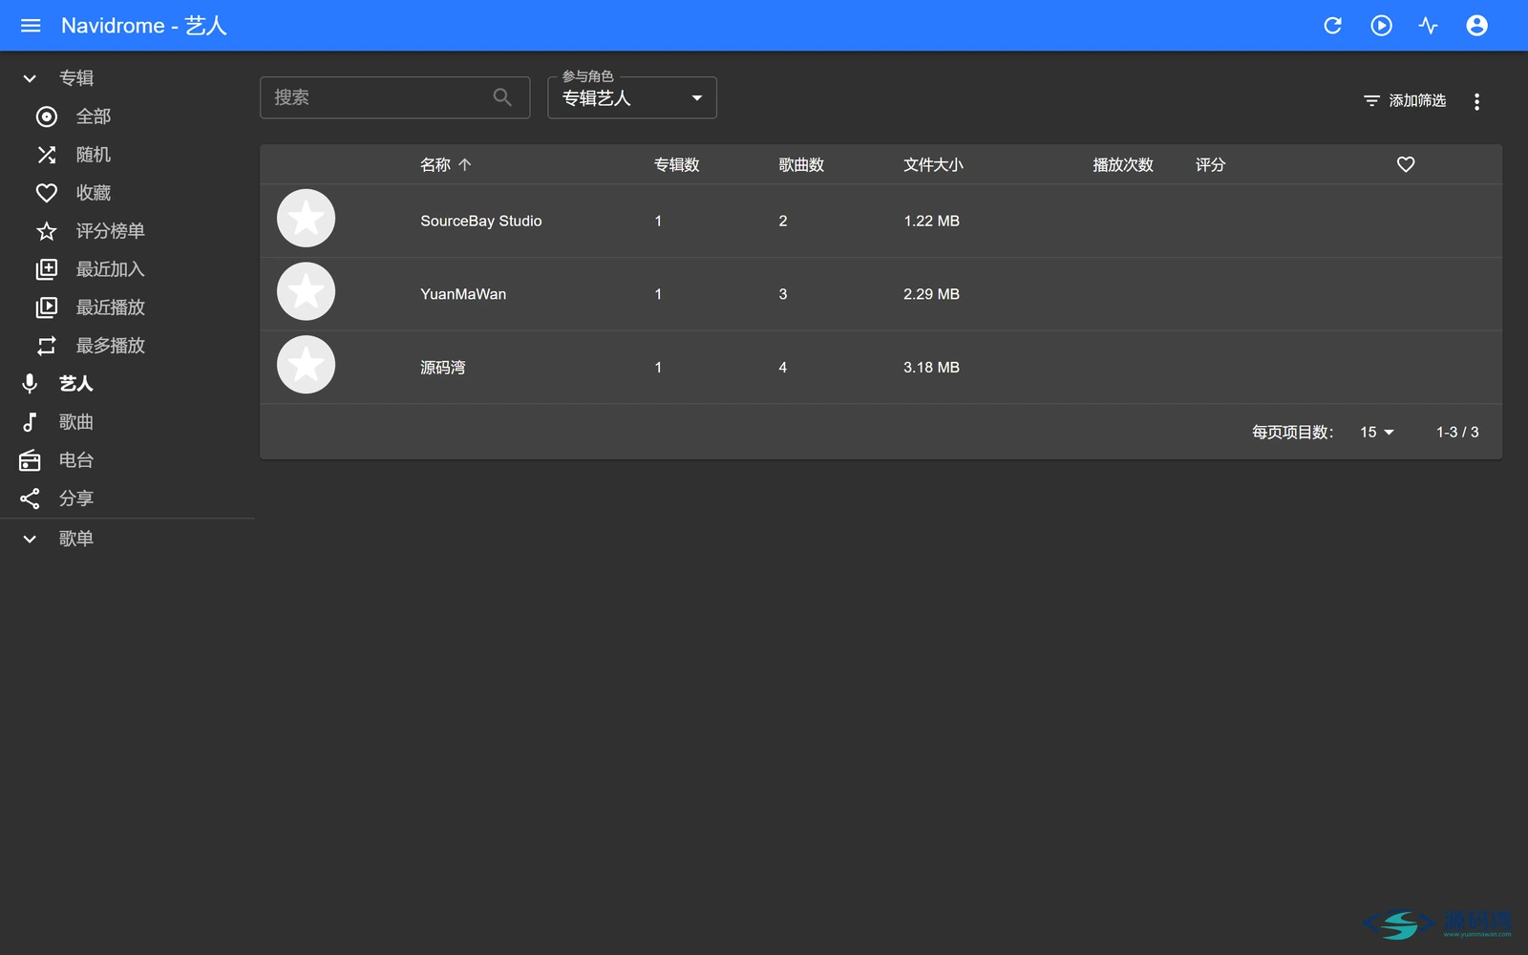Open 最近播放 recently played
1528x955 pixels.
[x=110, y=308]
